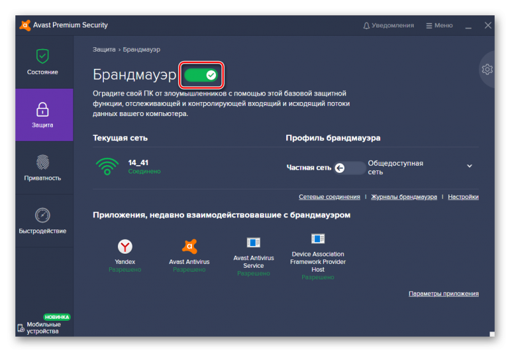Click Брандмауэр in the breadcrumb
The image size is (510, 352).
click(x=142, y=50)
